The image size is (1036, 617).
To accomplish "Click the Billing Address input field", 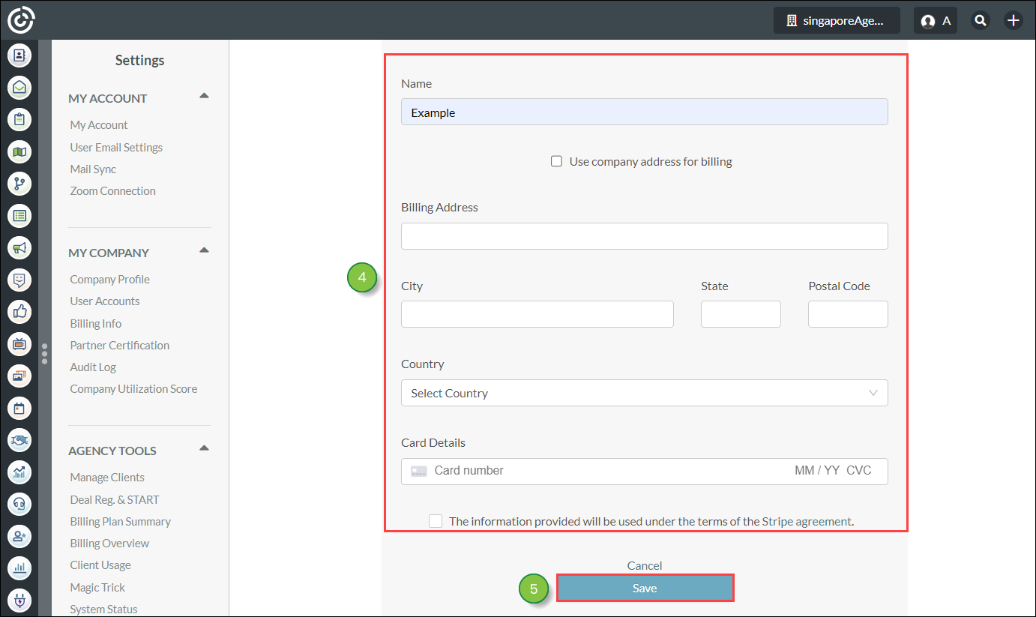I will point(645,236).
